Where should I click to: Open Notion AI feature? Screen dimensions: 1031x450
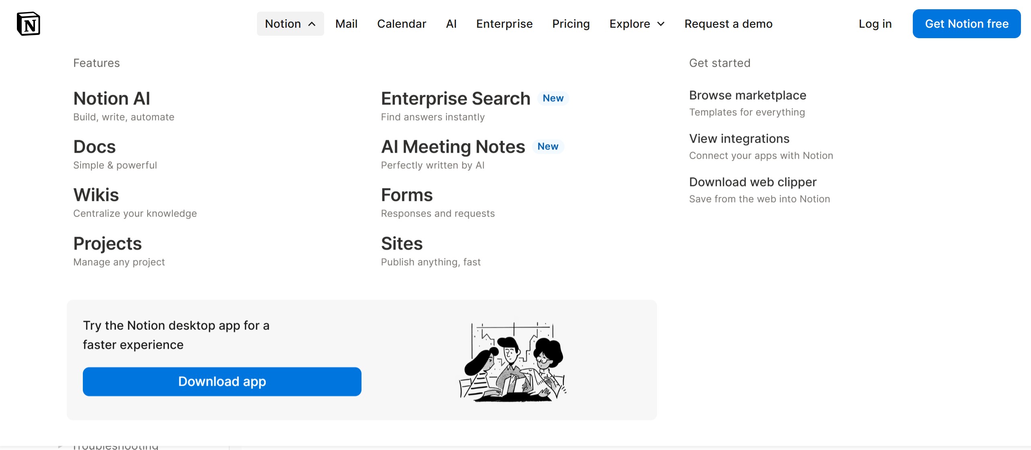pos(124,106)
